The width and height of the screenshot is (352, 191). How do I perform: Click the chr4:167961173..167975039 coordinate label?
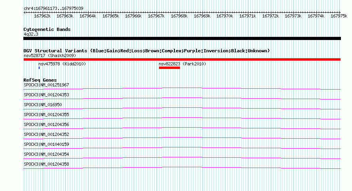pyautogui.click(x=53, y=8)
